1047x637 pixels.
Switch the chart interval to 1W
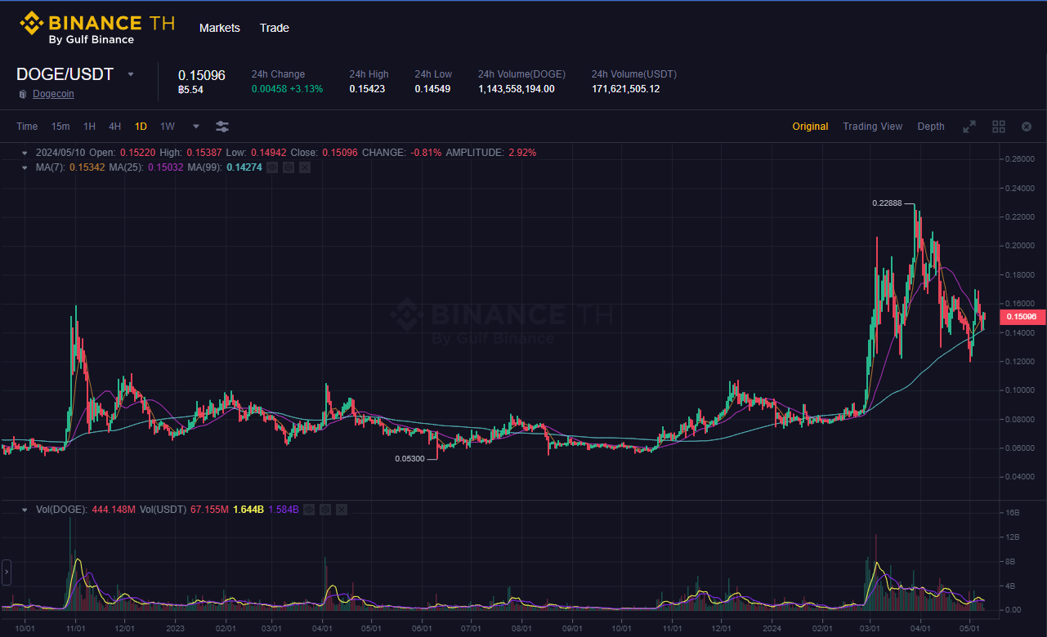[168, 127]
